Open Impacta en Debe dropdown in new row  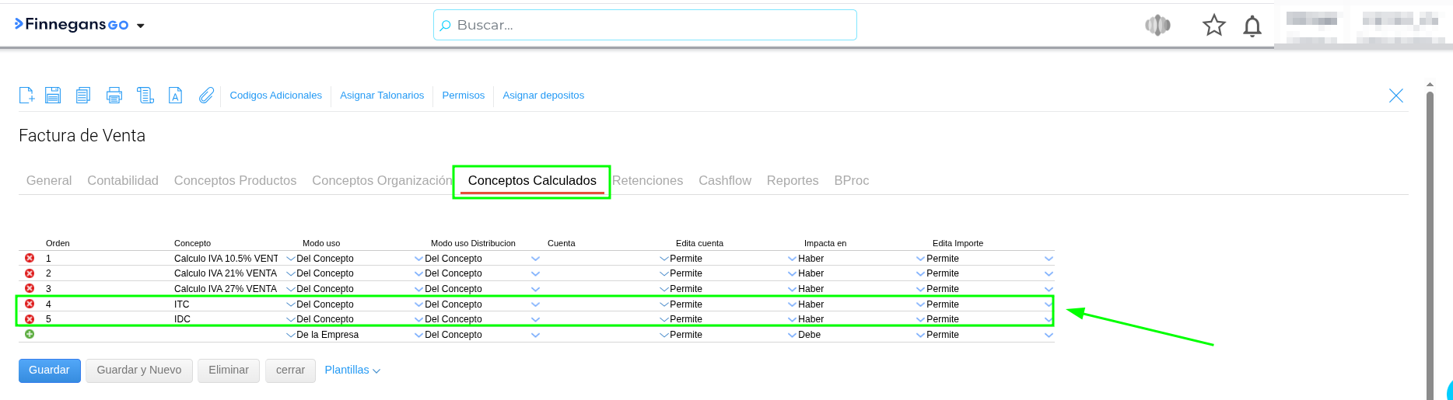point(920,335)
